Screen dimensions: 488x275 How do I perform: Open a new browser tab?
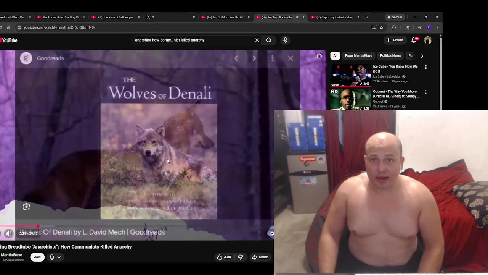[367, 17]
